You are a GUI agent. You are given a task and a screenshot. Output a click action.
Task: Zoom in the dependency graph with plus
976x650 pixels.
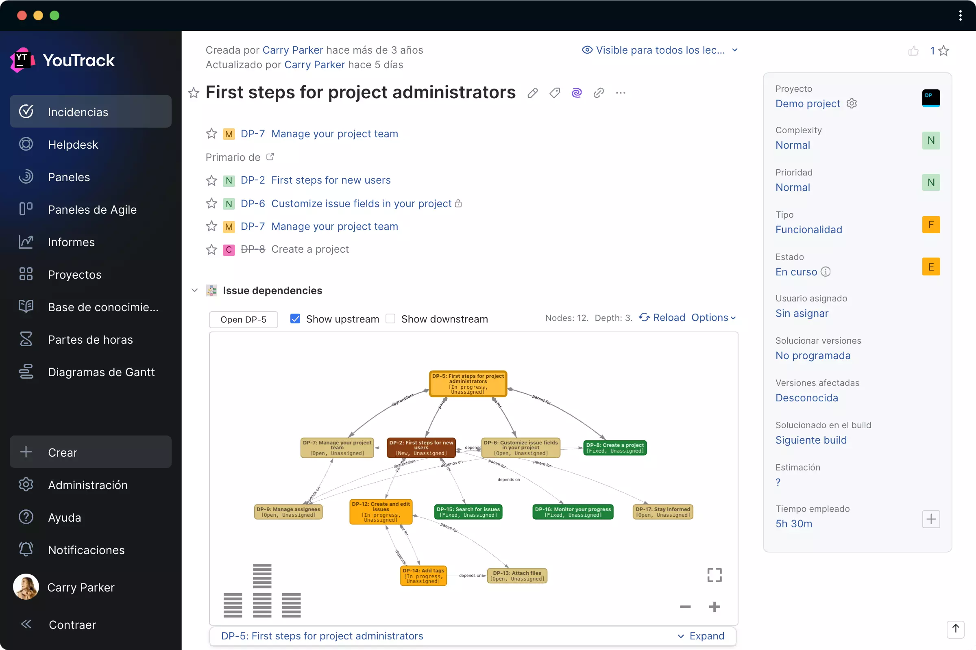(x=714, y=607)
